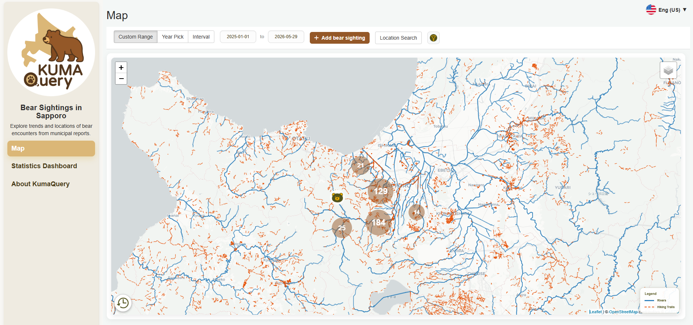Open the map layers control
The image size is (693, 325).
pyautogui.click(x=668, y=70)
